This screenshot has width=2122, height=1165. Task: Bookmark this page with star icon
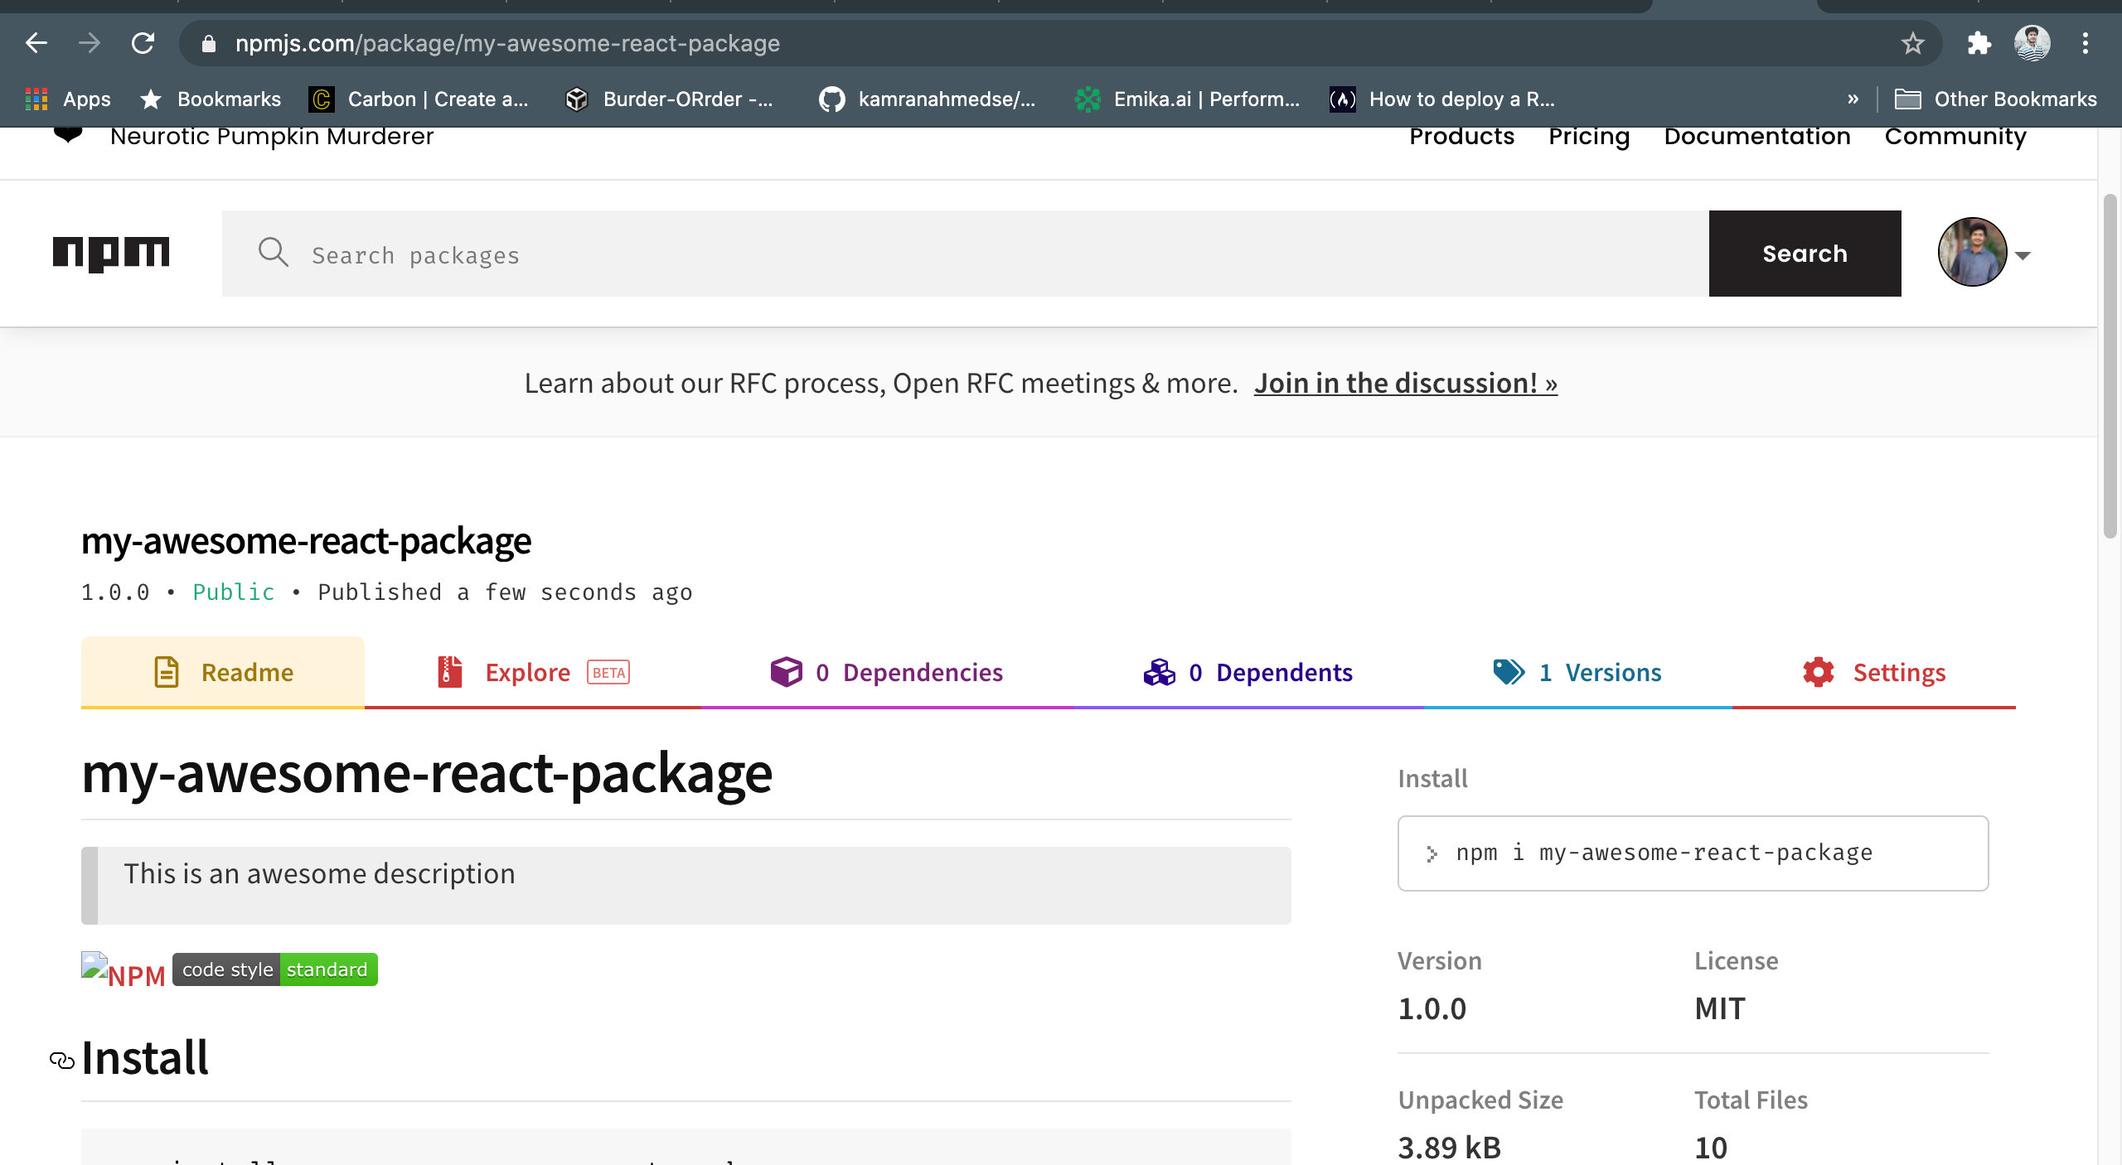[x=1912, y=43]
